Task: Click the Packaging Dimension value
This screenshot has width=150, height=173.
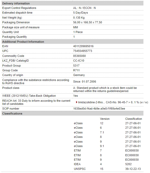Action: (87, 22)
